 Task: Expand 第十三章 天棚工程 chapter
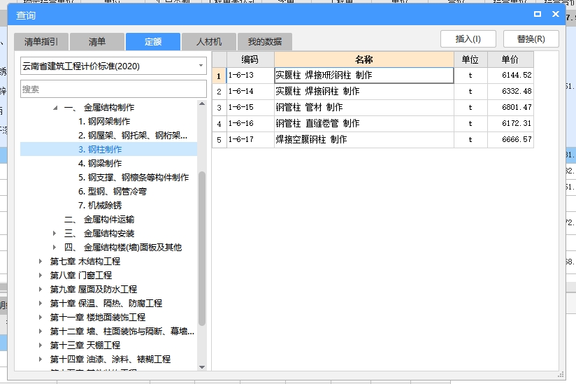pyautogui.click(x=41, y=345)
